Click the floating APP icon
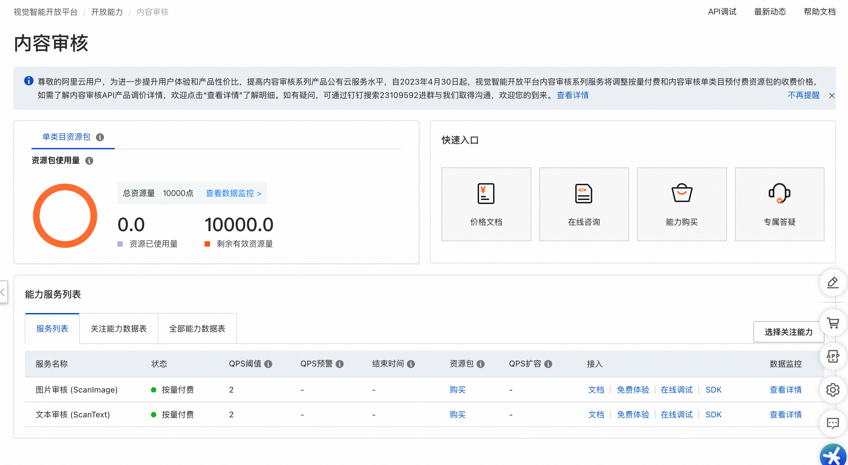Screen dimensions: 848x465 [833, 356]
